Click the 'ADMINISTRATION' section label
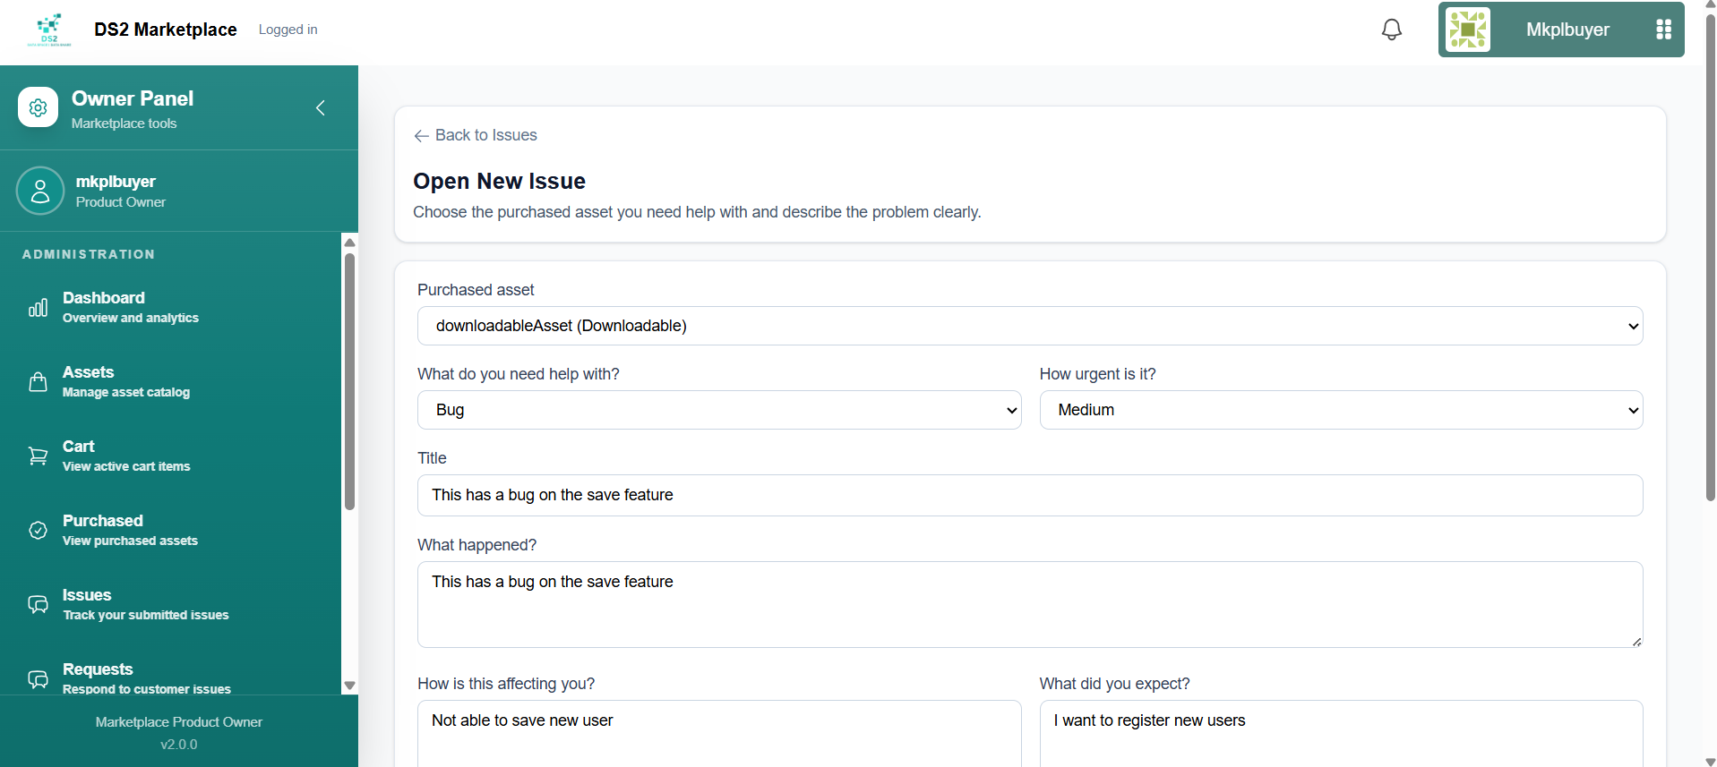 pos(89,254)
